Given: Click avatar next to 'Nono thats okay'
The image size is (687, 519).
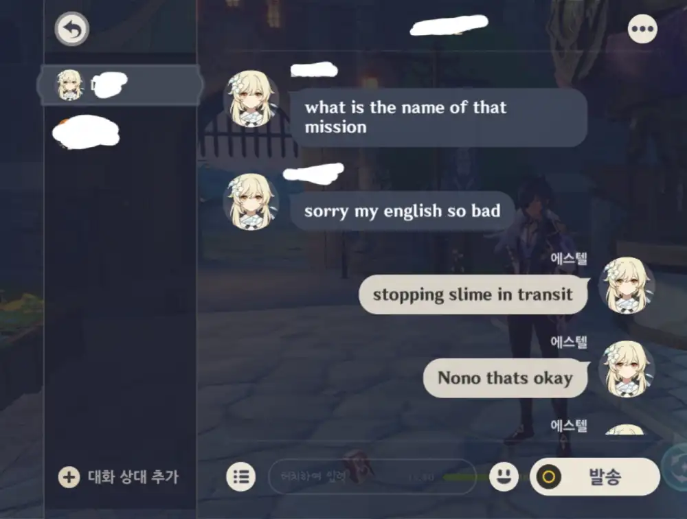Looking at the screenshot, I should [627, 369].
